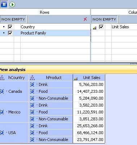Expand the Mexico member node
This screenshot has height=145, width=137.
click(2, 112)
